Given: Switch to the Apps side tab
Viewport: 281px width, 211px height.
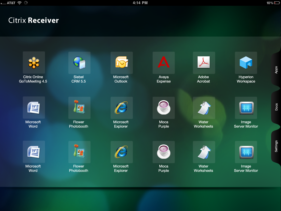Looking at the screenshot, I should click(276, 70).
